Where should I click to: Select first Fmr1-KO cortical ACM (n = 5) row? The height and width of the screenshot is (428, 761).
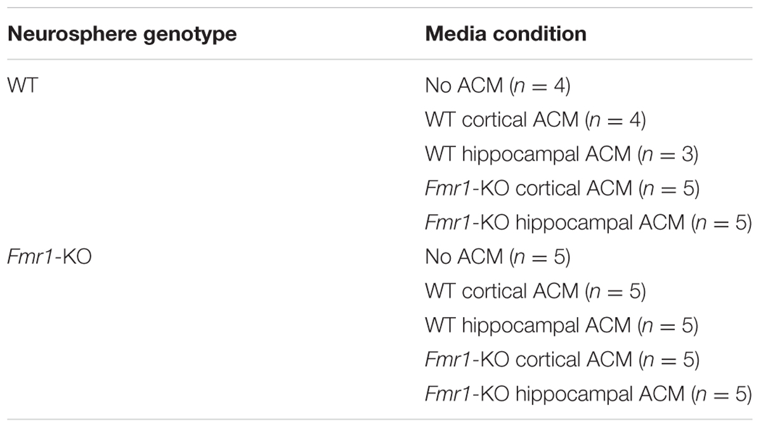tap(562, 188)
